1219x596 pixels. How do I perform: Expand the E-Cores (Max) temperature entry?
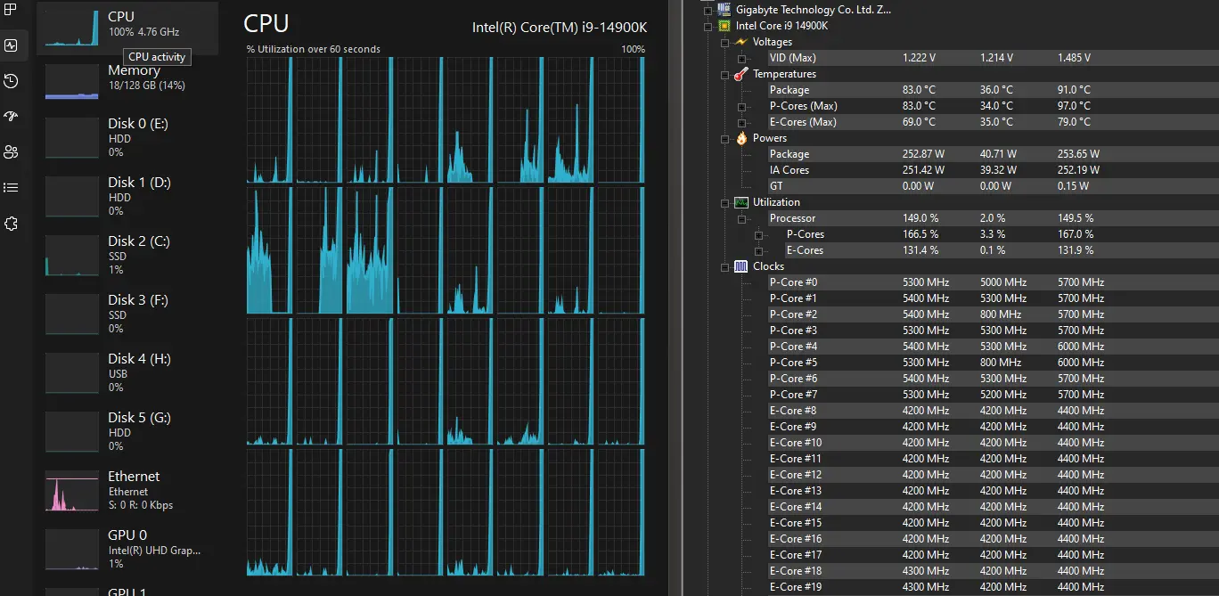741,122
